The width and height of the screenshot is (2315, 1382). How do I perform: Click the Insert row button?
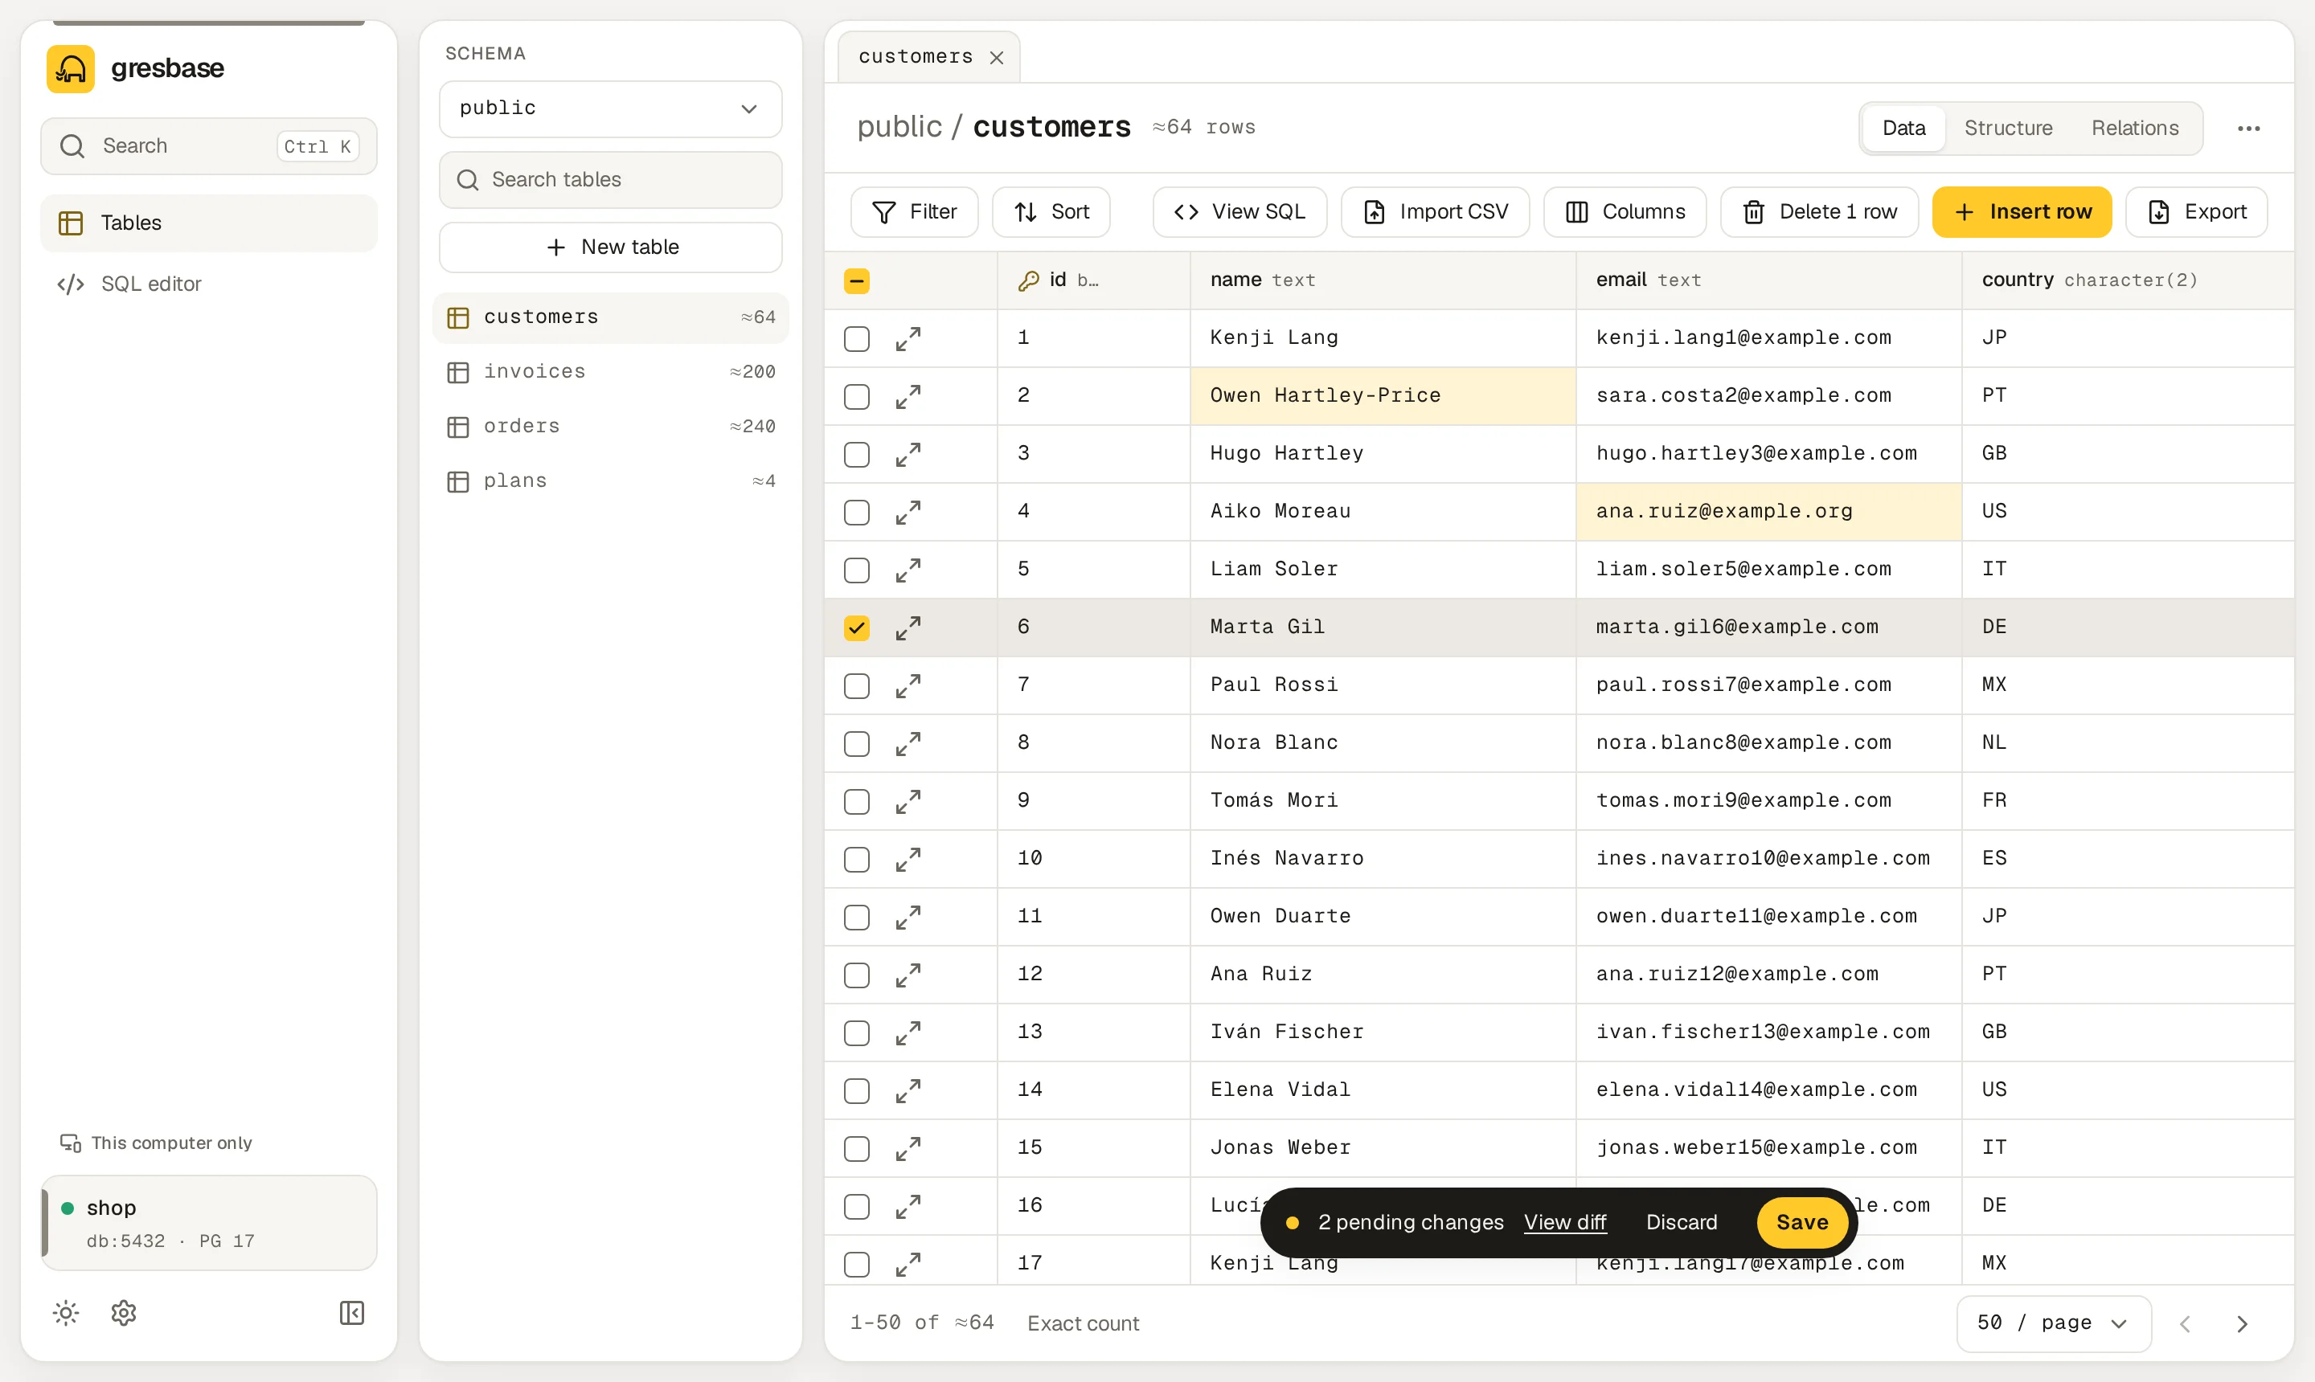(x=2022, y=212)
